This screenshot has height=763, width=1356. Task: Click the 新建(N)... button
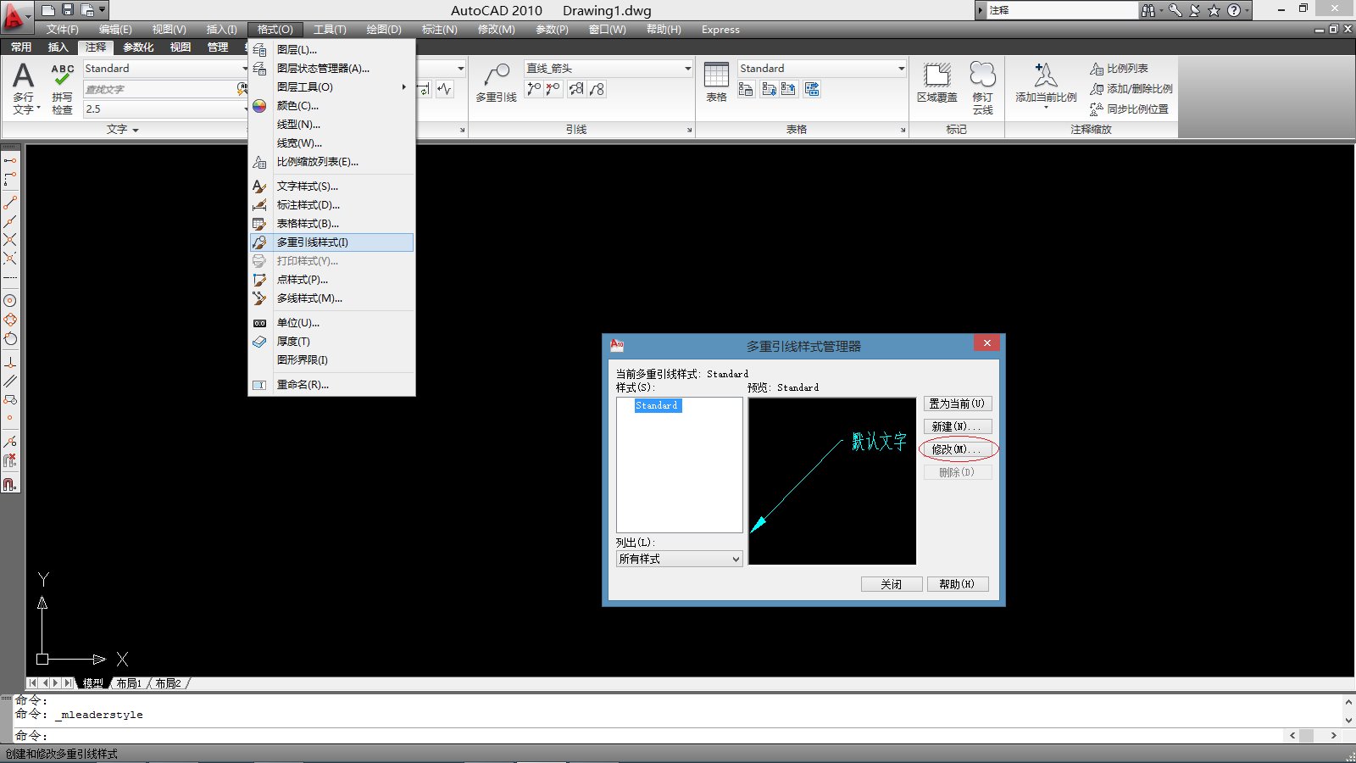(x=957, y=426)
